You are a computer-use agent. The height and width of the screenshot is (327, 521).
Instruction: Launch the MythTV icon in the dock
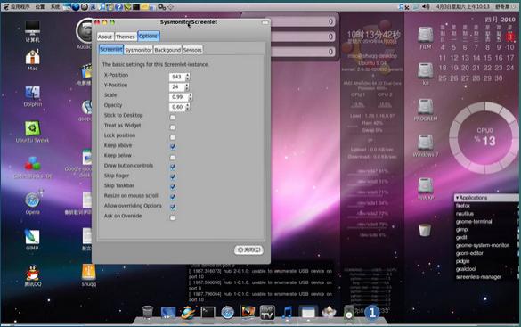coord(267,313)
